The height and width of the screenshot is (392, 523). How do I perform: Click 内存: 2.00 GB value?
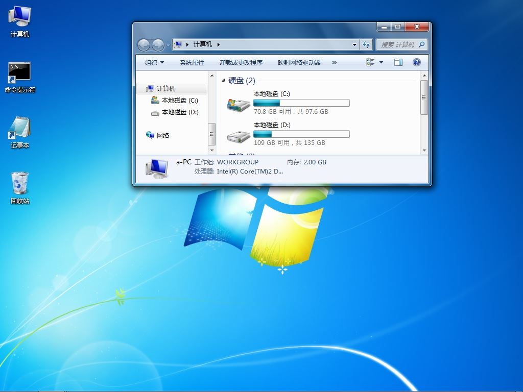315,162
